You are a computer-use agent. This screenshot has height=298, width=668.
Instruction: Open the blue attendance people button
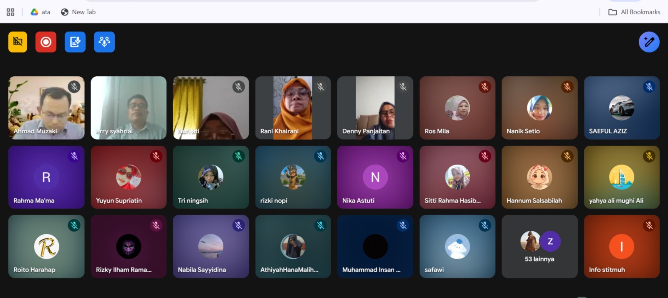104,42
